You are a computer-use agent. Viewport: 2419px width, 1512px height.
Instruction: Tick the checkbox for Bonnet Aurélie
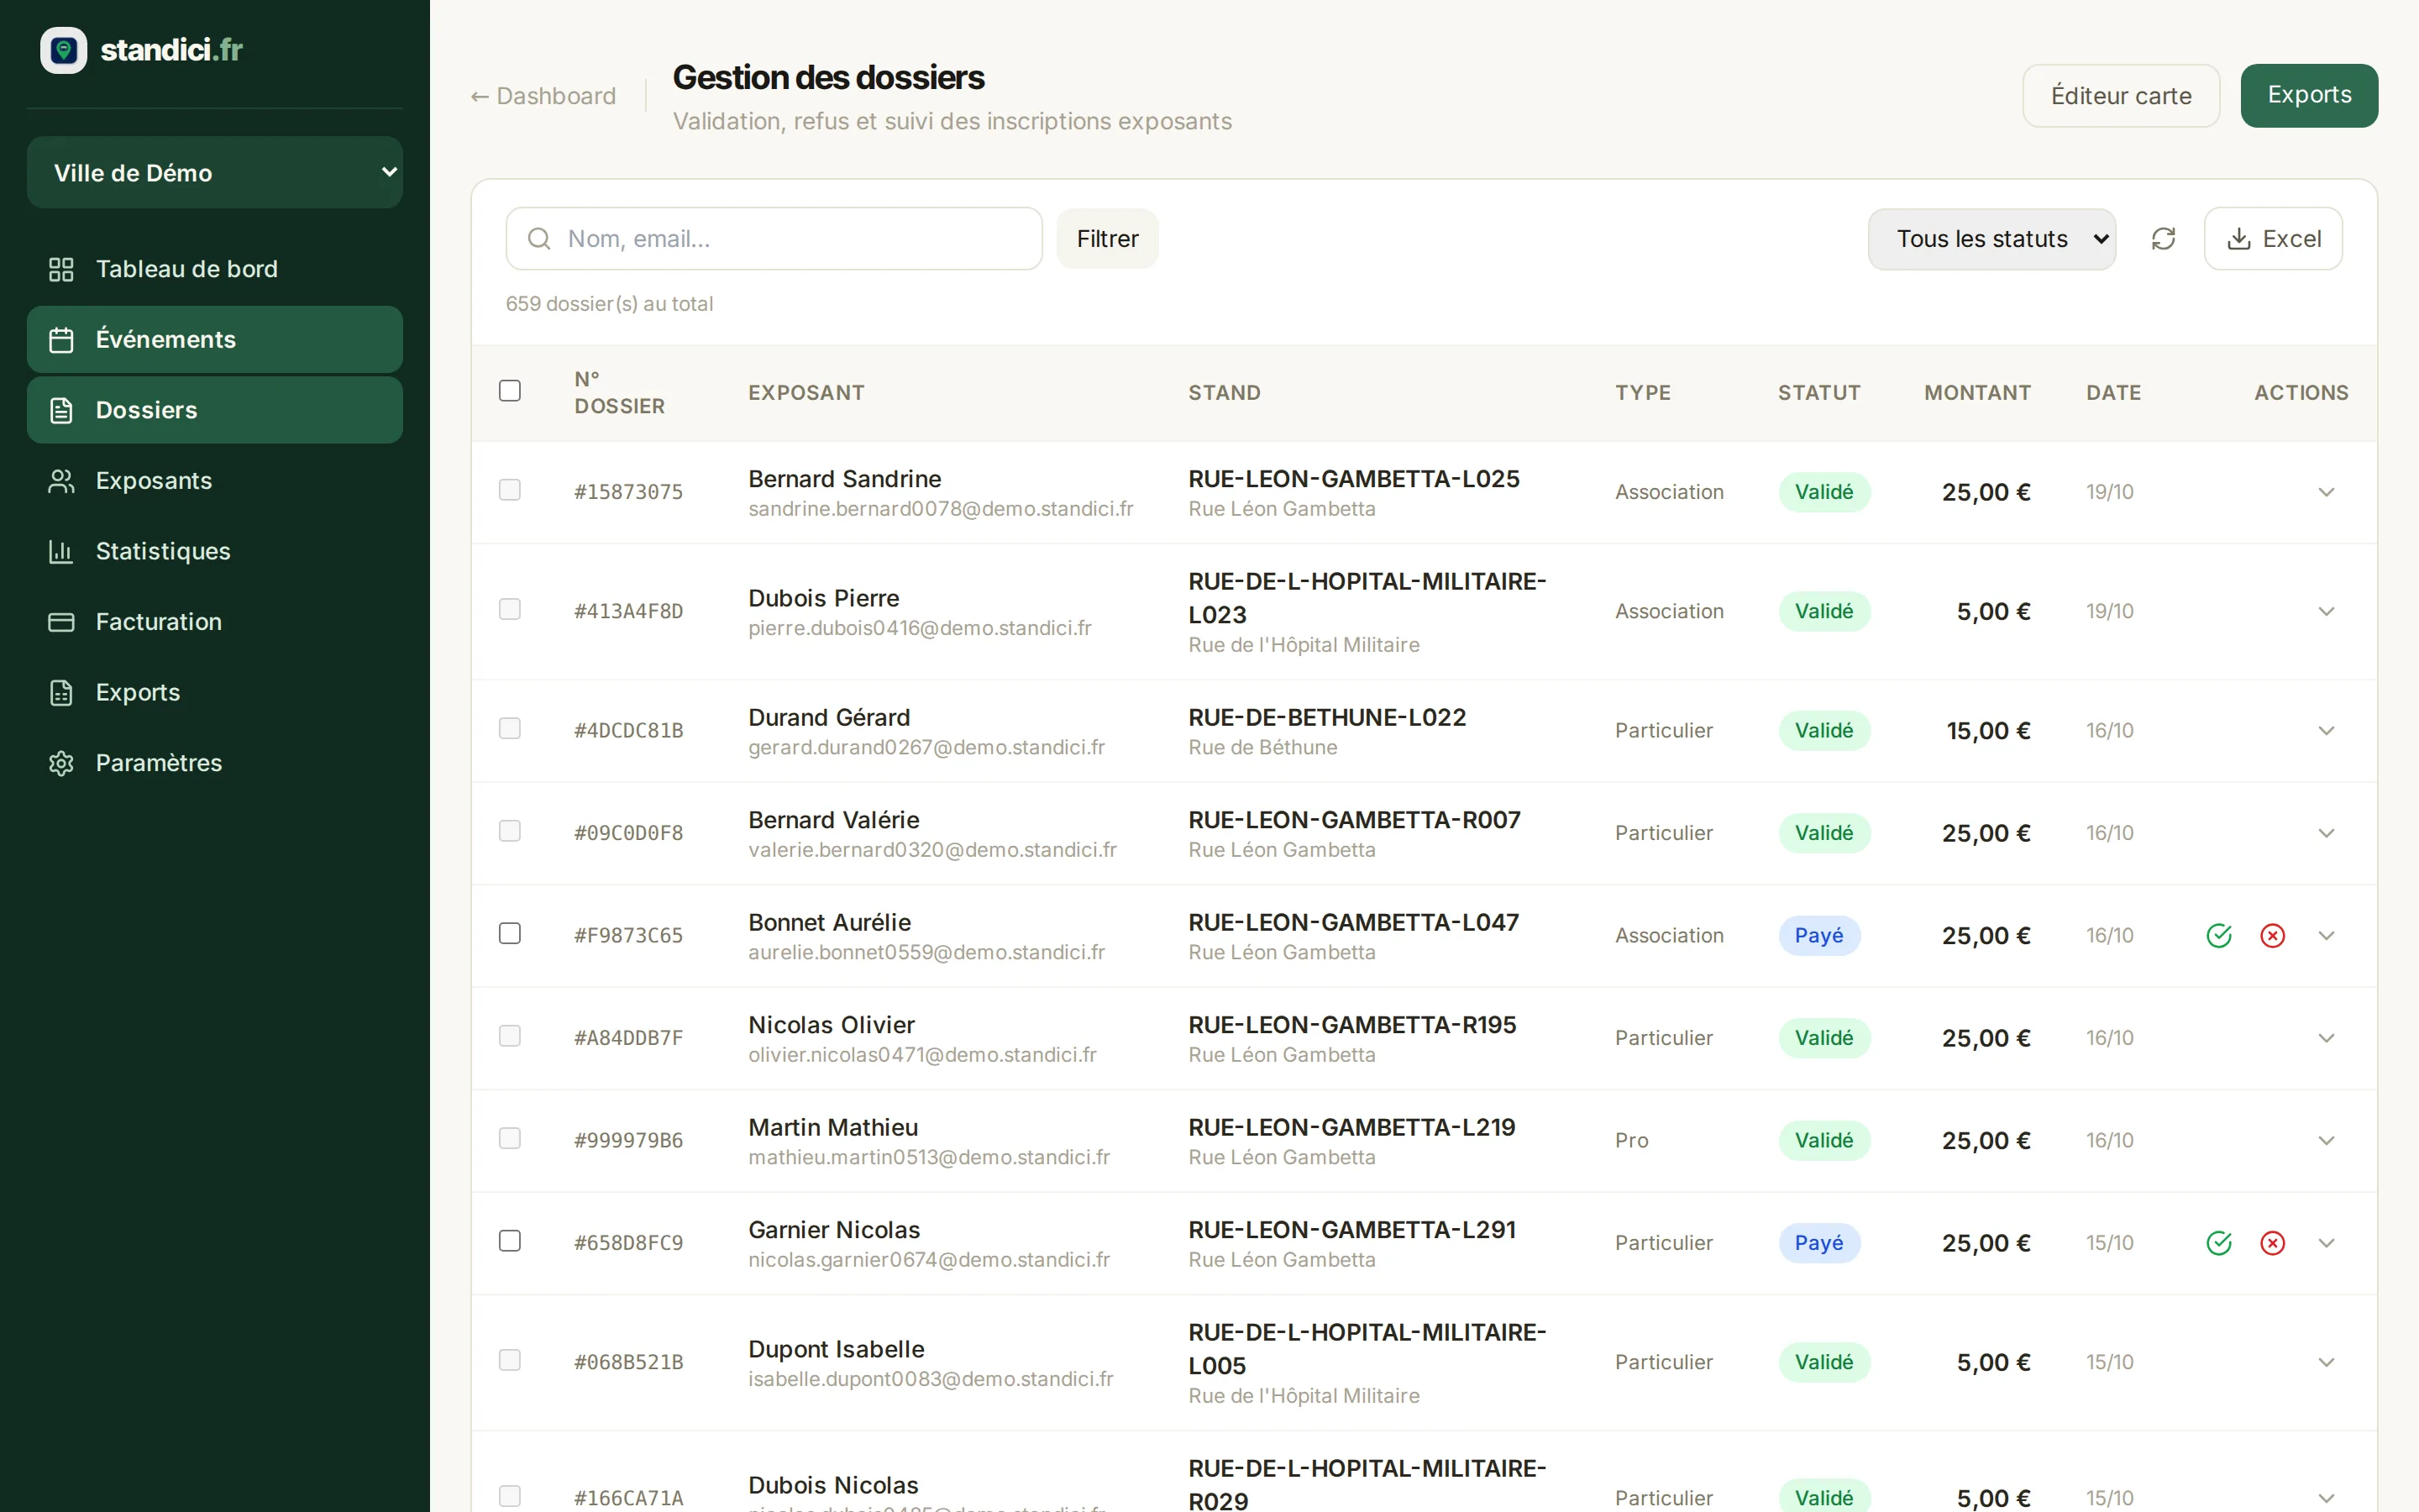point(510,933)
